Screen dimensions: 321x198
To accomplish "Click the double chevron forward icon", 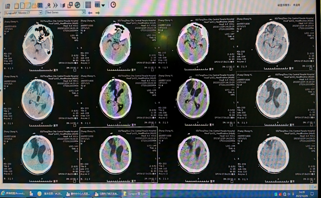I will pyautogui.click(x=55, y=5).
